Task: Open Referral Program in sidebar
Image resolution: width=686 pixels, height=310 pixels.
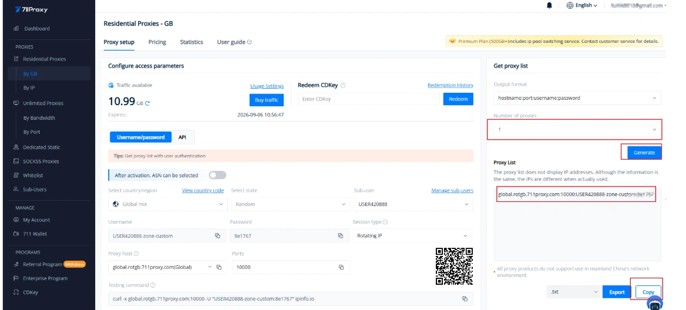Action: pyautogui.click(x=42, y=265)
